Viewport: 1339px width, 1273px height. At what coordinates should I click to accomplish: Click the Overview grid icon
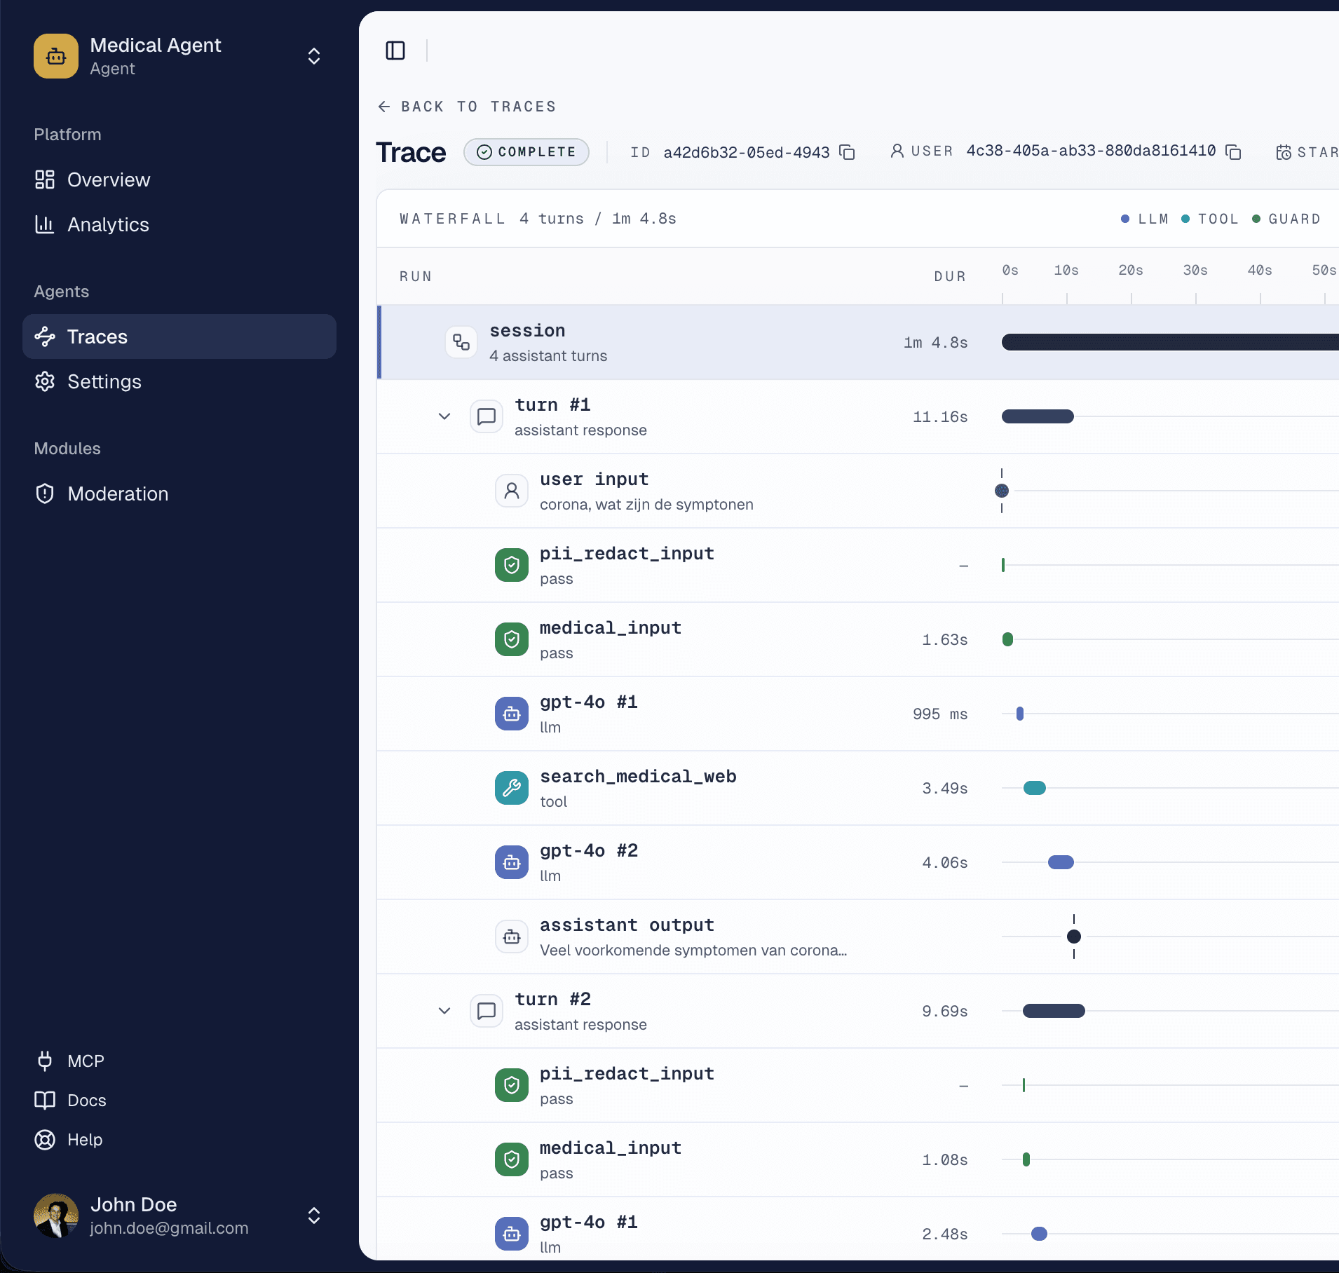point(45,179)
